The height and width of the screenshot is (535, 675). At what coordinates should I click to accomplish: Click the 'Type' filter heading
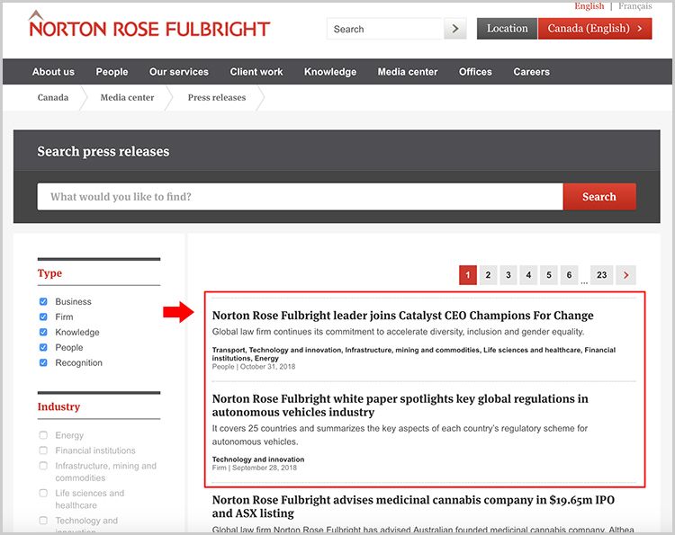point(49,273)
